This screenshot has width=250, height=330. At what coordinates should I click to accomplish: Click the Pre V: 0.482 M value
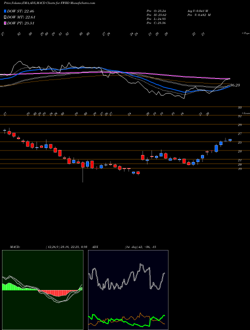(x=200, y=15)
